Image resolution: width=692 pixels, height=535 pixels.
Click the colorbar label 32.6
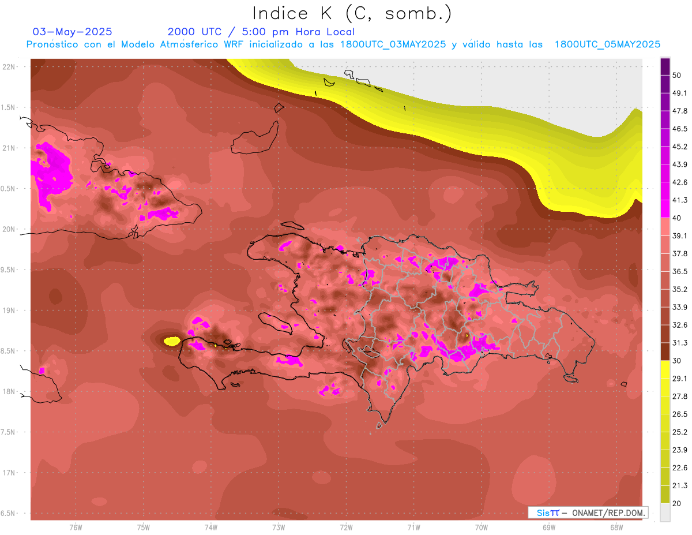[x=680, y=325]
